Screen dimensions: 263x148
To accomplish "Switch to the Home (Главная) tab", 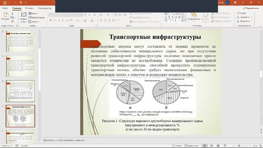I will pyautogui.click(x=16, y=8).
